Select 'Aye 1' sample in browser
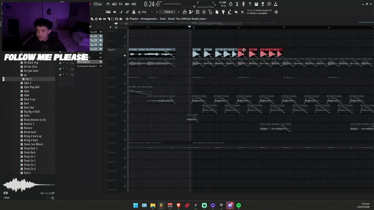This screenshot has height=210, width=374. tap(28, 79)
